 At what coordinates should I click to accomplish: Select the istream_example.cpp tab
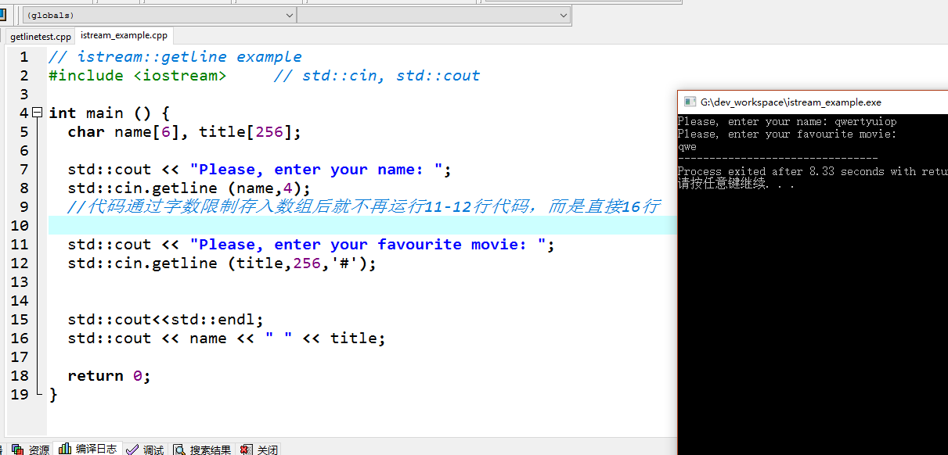point(124,36)
